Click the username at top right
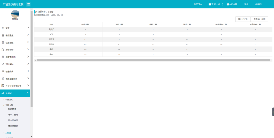Screen dimensions: 274x138 [x=258, y=4]
